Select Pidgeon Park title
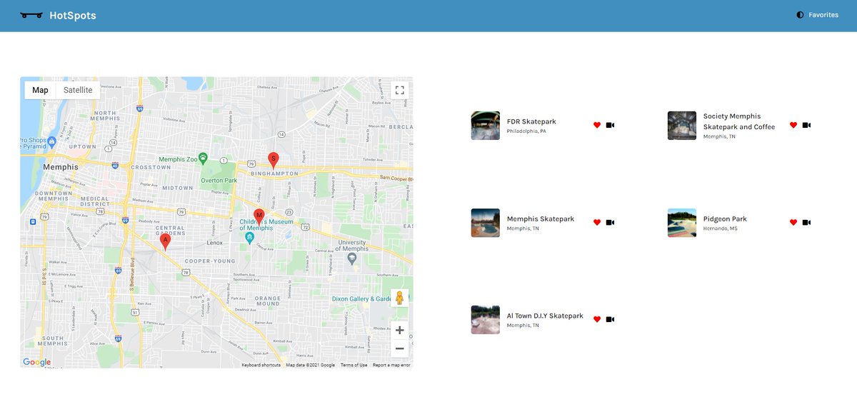857x397 pixels. (x=725, y=219)
